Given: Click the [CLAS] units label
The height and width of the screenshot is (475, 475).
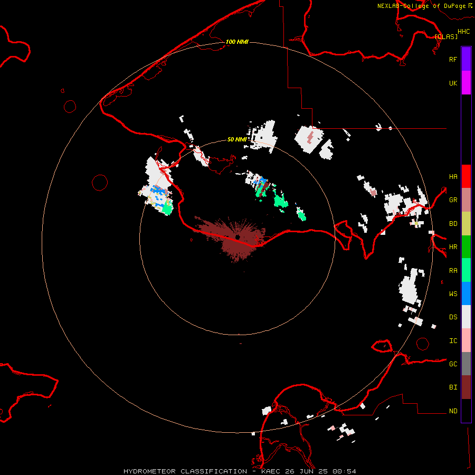Looking at the screenshot, I should click(x=446, y=36).
